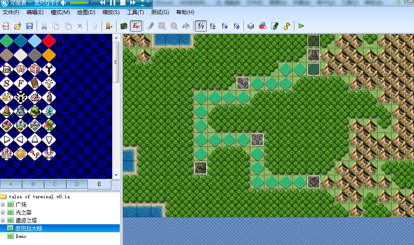Image resolution: width=414 pixels, height=245 pixels.
Task: Switch to tileset tab C
Action: [55, 184]
